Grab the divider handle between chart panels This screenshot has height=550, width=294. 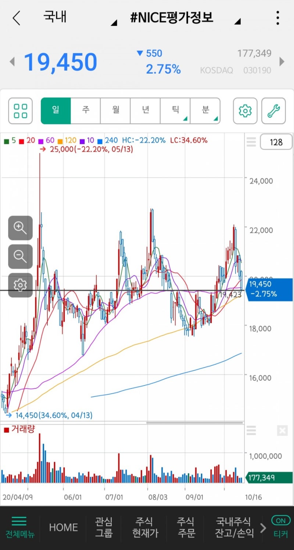(x=194, y=422)
